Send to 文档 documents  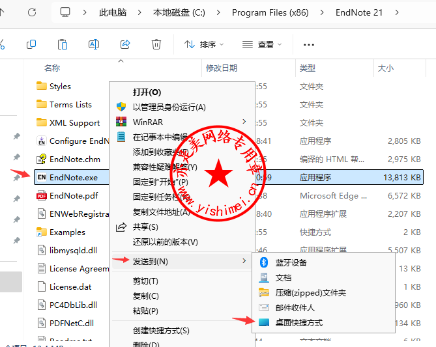pyautogui.click(x=283, y=277)
